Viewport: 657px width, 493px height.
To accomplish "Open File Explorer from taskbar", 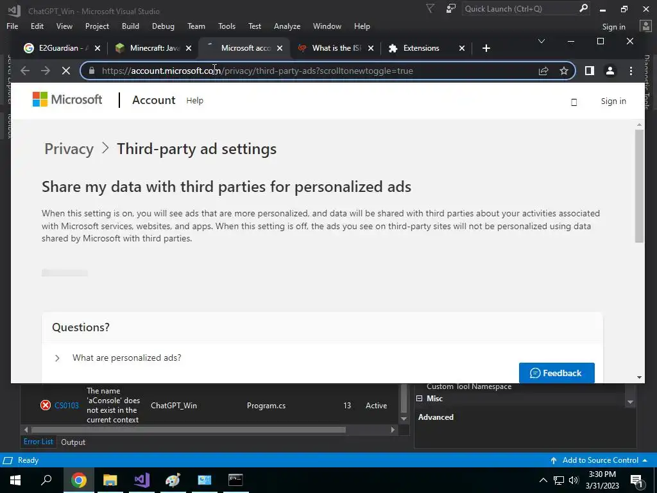I will 110,480.
